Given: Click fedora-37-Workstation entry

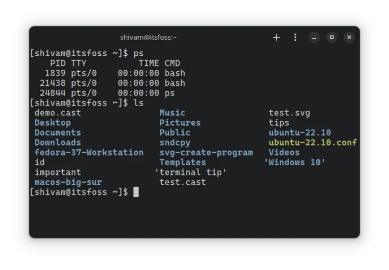Looking at the screenshot, I should [x=89, y=153].
